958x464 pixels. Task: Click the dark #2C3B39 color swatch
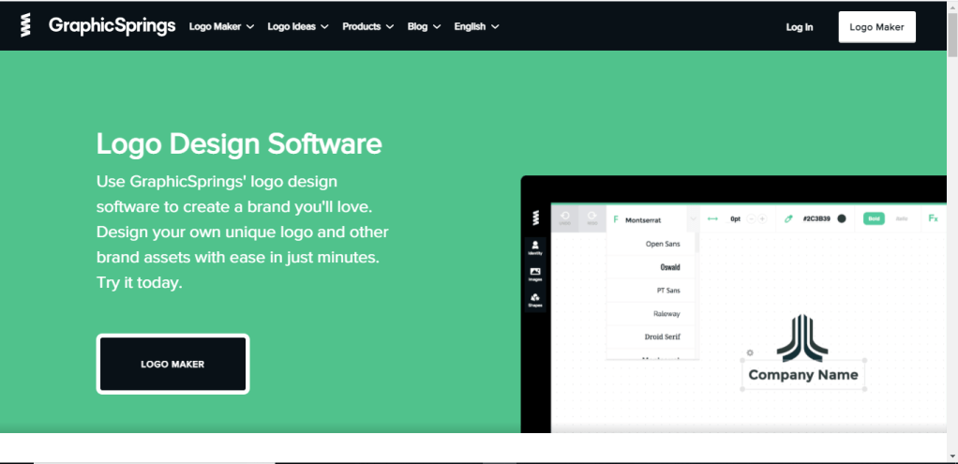[x=842, y=218]
